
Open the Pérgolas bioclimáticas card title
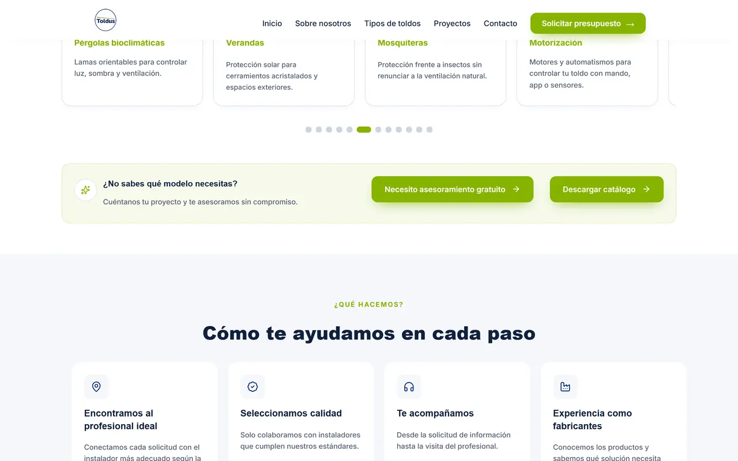coord(119,43)
